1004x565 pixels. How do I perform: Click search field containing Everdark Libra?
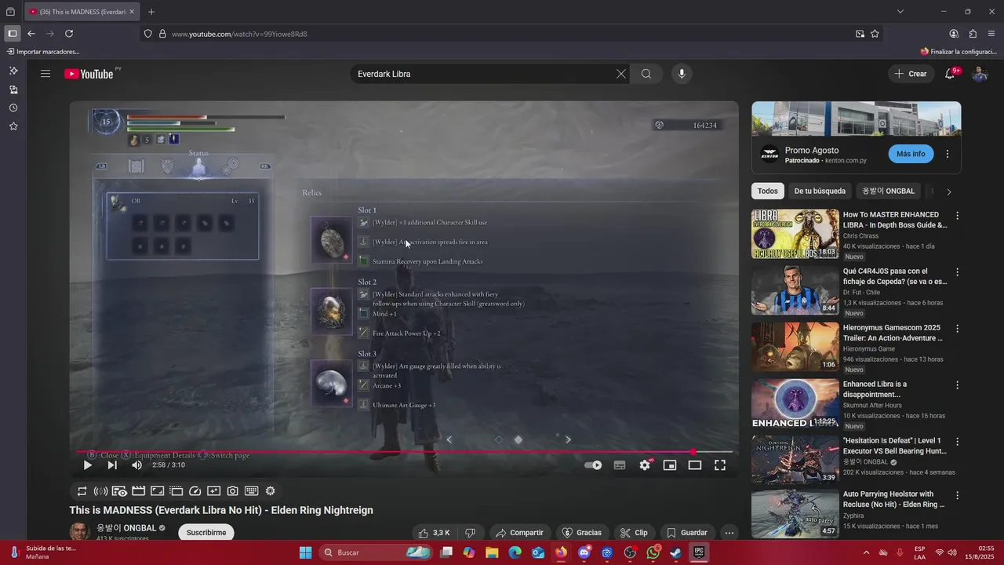click(x=482, y=74)
